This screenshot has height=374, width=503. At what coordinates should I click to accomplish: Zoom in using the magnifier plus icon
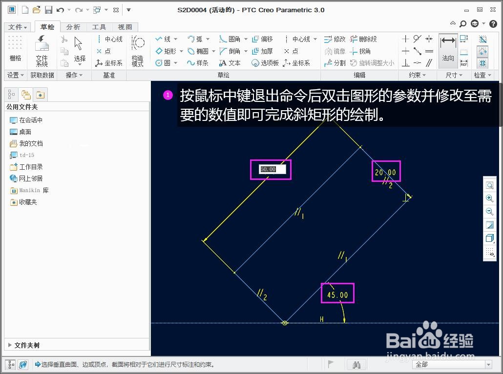tap(489, 198)
